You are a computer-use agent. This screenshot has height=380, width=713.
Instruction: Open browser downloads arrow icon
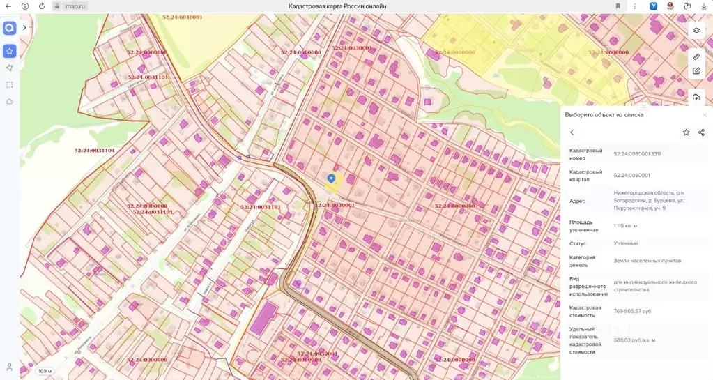click(x=704, y=6)
